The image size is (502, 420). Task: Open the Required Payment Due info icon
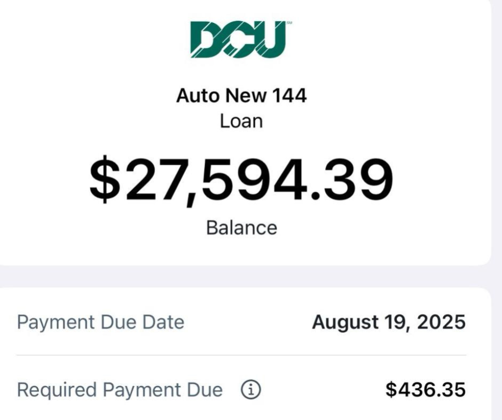tap(251, 391)
